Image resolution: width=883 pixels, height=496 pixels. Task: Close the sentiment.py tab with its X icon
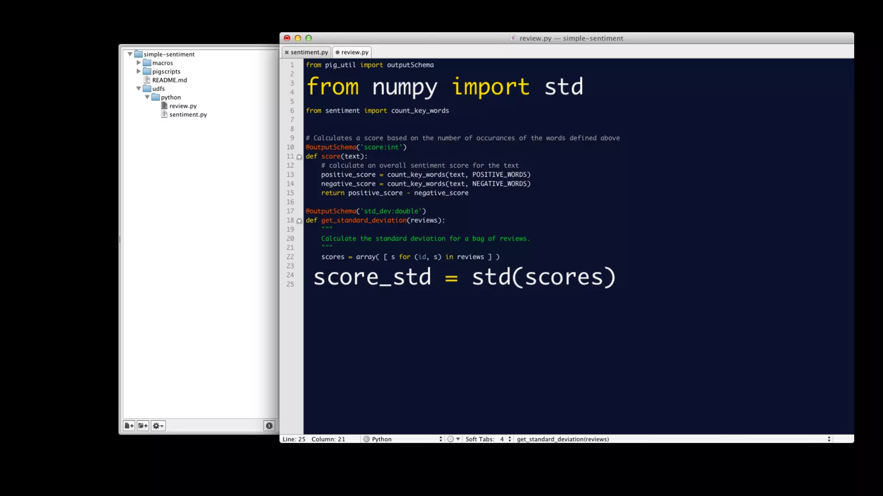[287, 53]
